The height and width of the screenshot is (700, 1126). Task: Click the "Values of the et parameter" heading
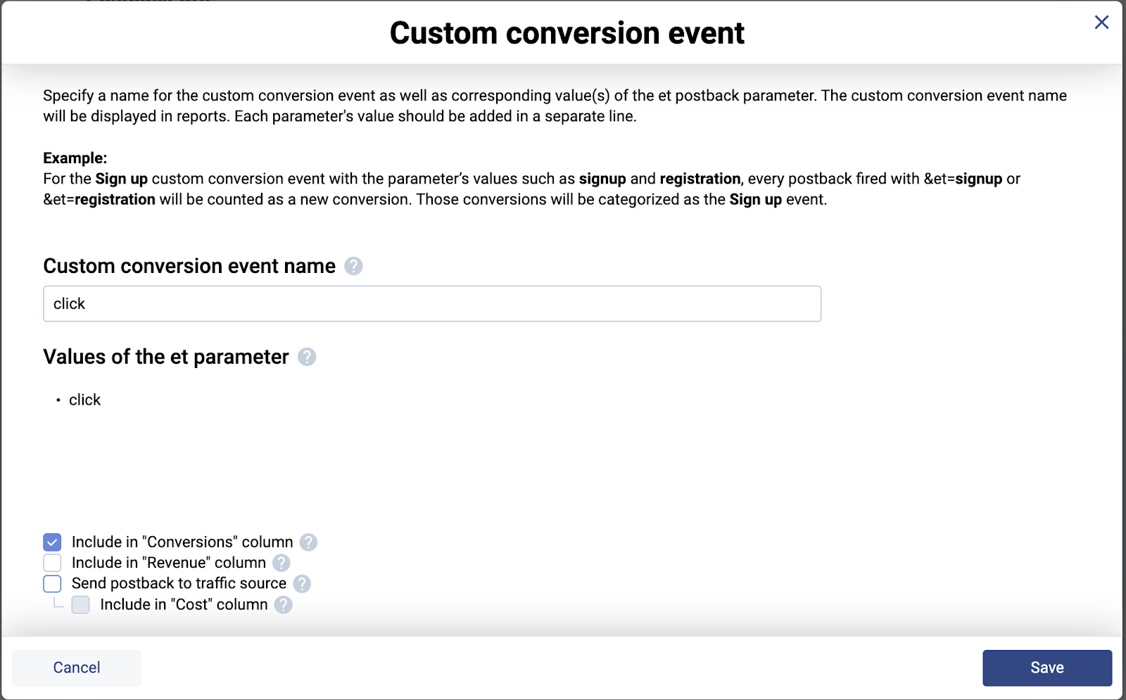point(166,357)
